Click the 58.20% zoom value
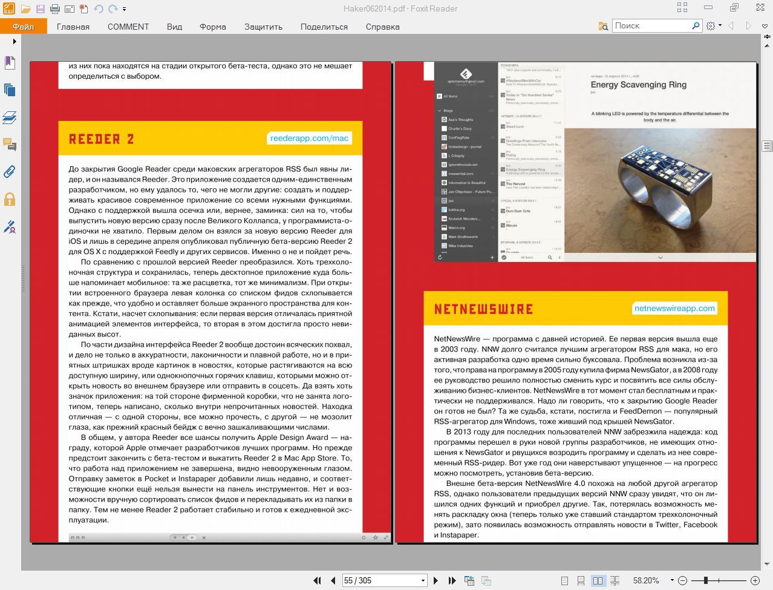 click(x=646, y=581)
